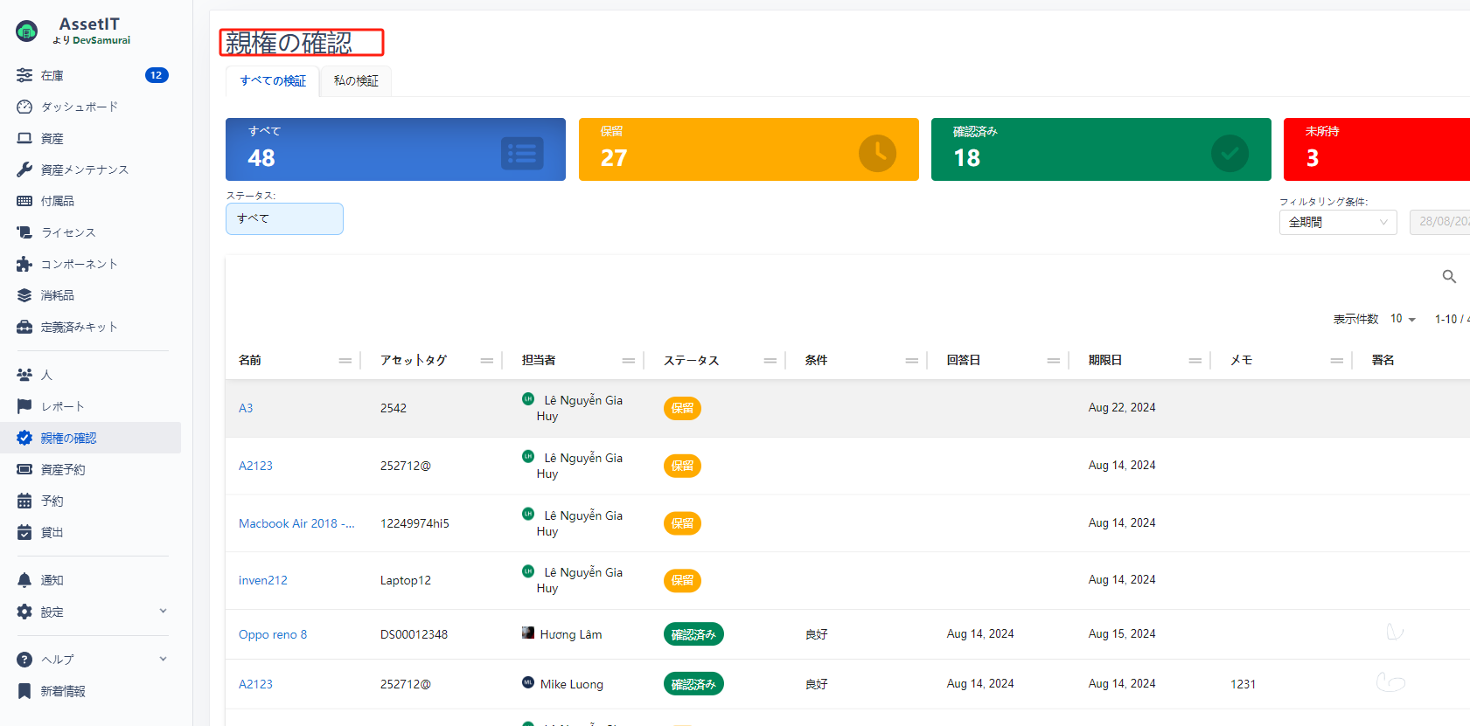Open the 表示件数 rows-per-page dropdown

click(x=1403, y=319)
